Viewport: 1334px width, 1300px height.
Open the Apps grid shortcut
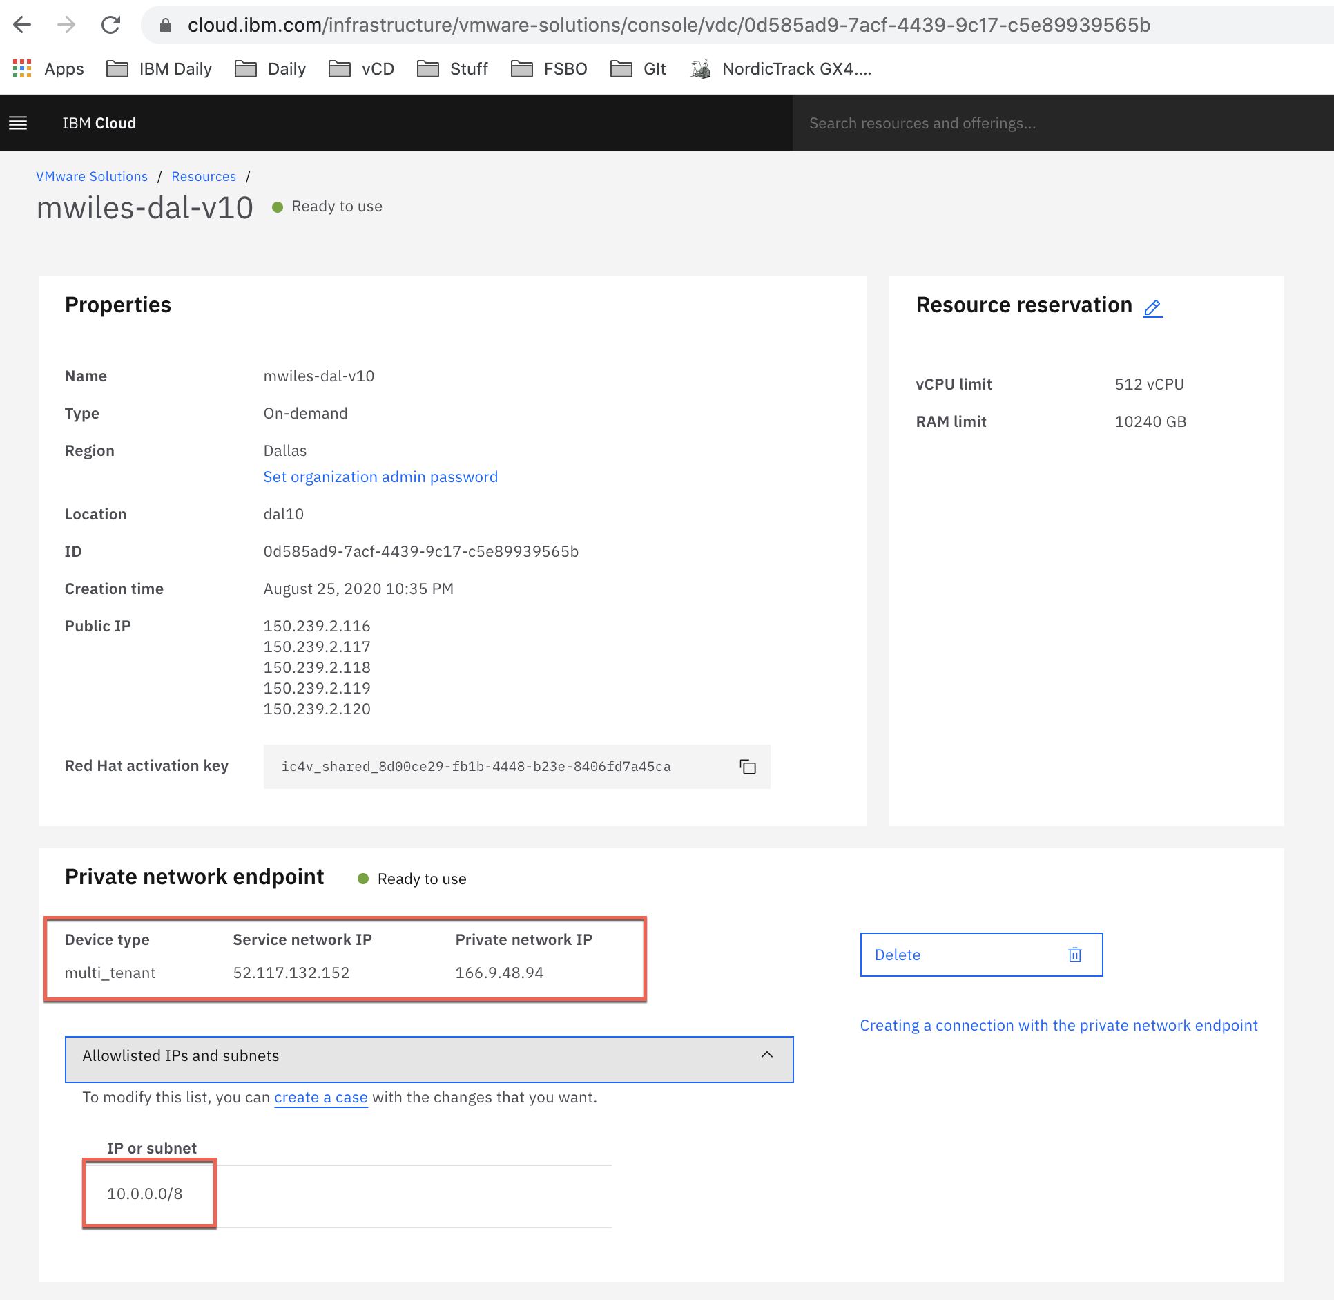pos(48,69)
